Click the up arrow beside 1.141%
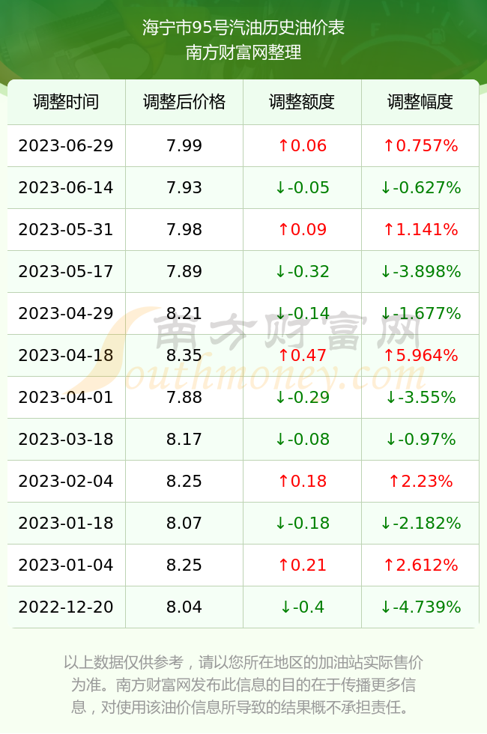The width and height of the screenshot is (487, 734). [x=389, y=229]
